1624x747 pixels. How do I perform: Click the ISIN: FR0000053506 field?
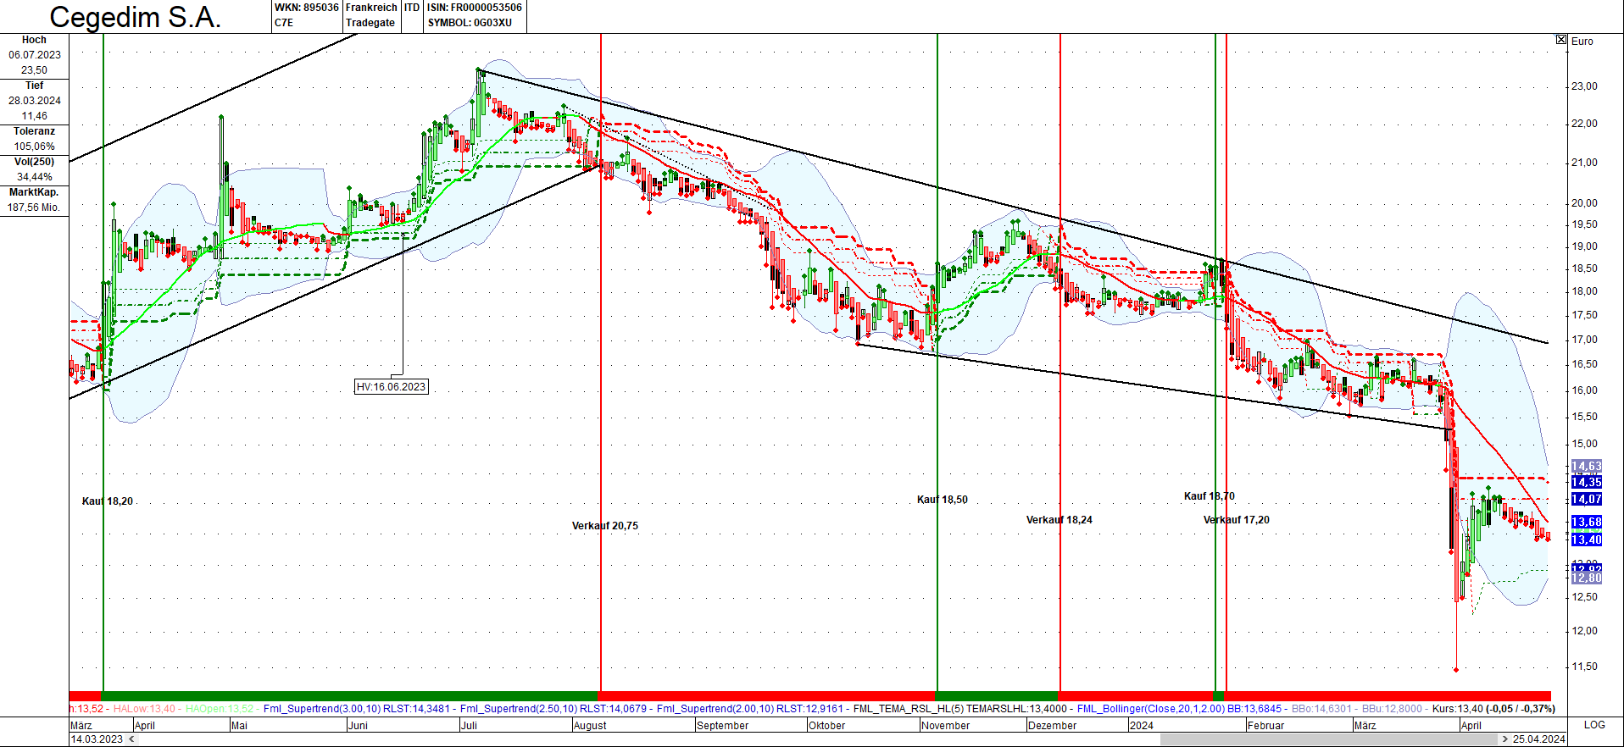coord(475,8)
